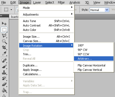Rotate the image 180°
Image resolution: width=115 pixels, height=97 pixels.
(94, 45)
